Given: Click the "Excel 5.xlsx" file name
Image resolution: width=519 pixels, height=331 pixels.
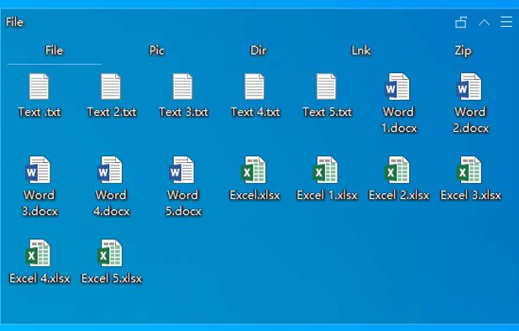Looking at the screenshot, I should click(112, 278).
